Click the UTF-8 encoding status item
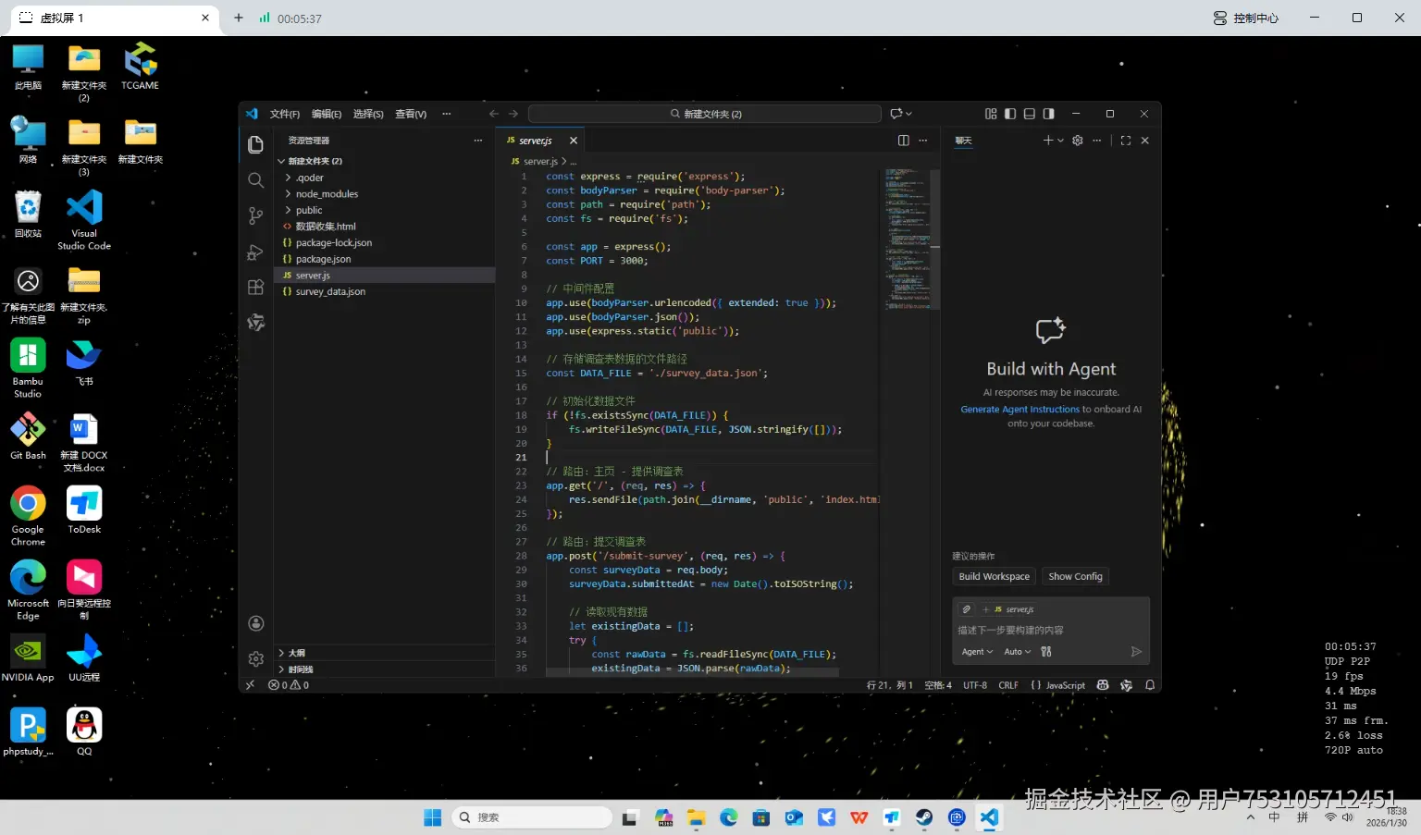Screen dimensions: 1421x835 pos(975,685)
